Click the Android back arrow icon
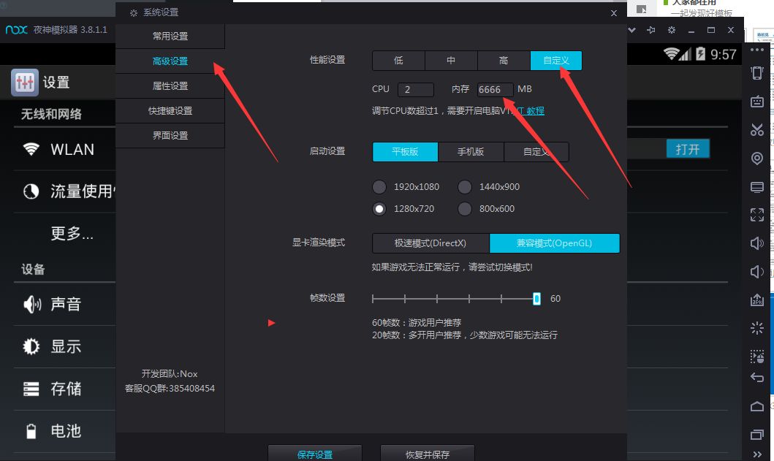The height and width of the screenshot is (461, 774). click(x=756, y=378)
